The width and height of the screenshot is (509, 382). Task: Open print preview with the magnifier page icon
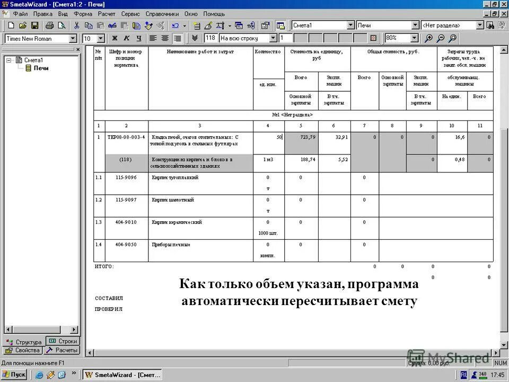pos(61,25)
